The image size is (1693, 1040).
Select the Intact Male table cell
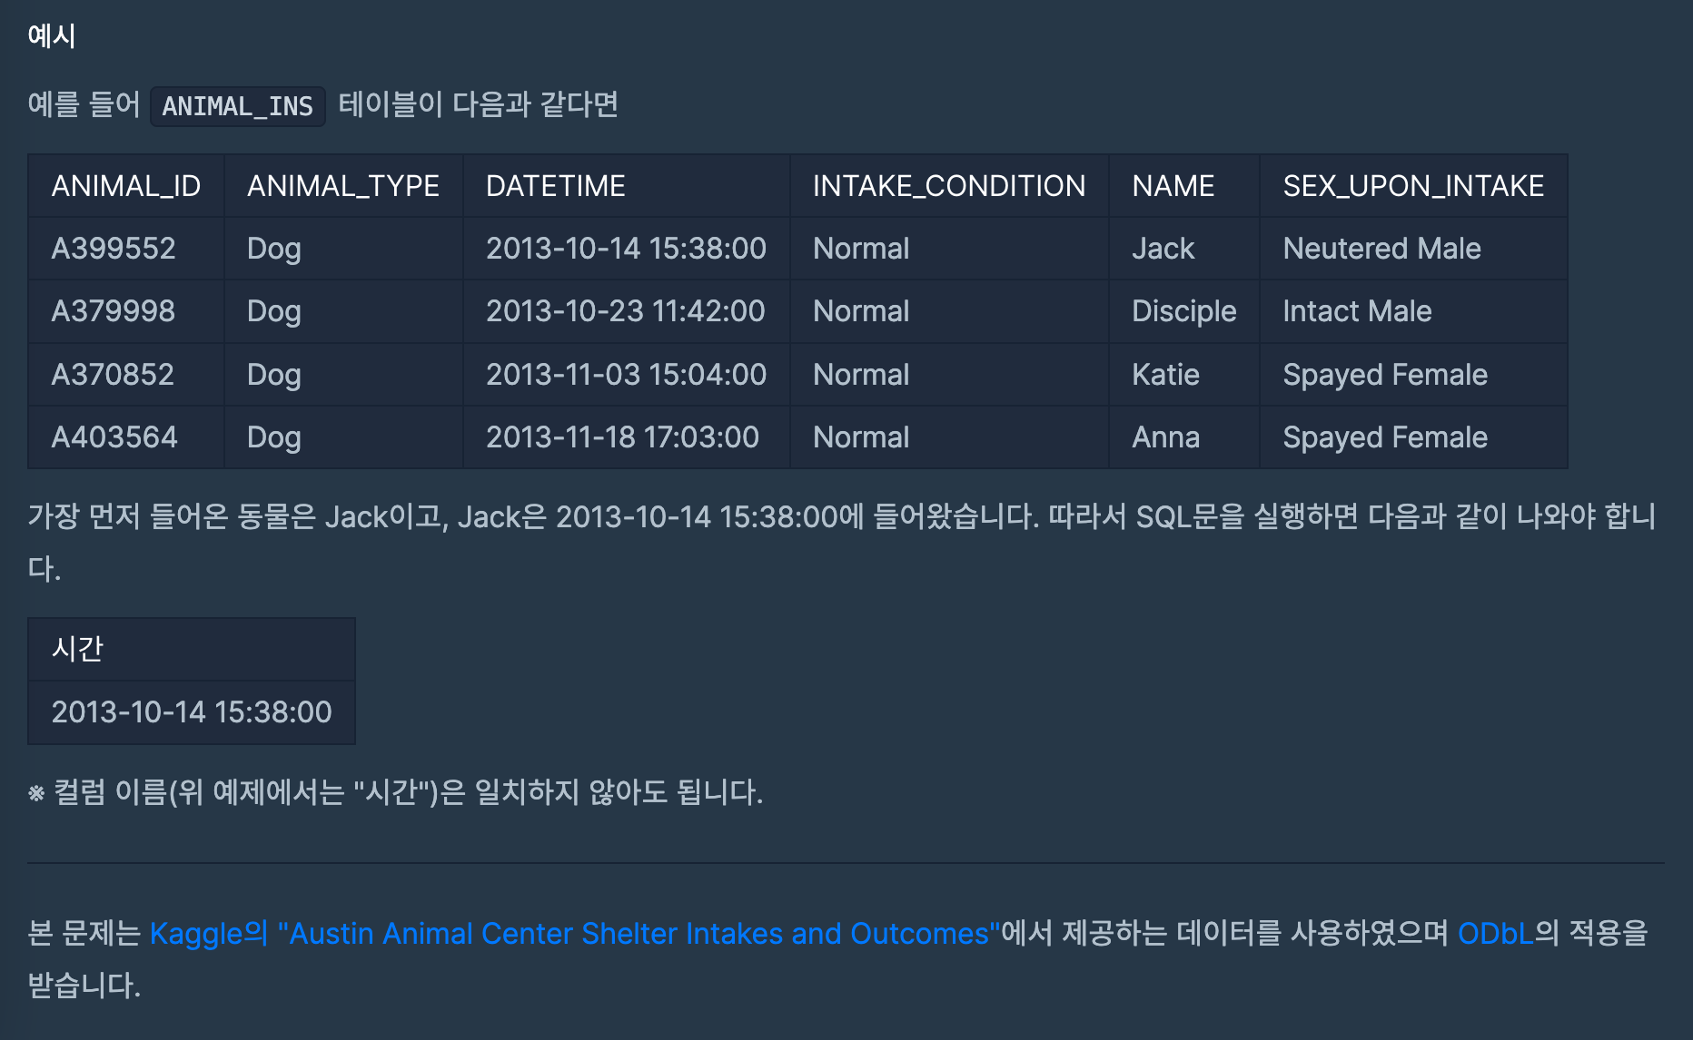pyautogui.click(x=1357, y=311)
